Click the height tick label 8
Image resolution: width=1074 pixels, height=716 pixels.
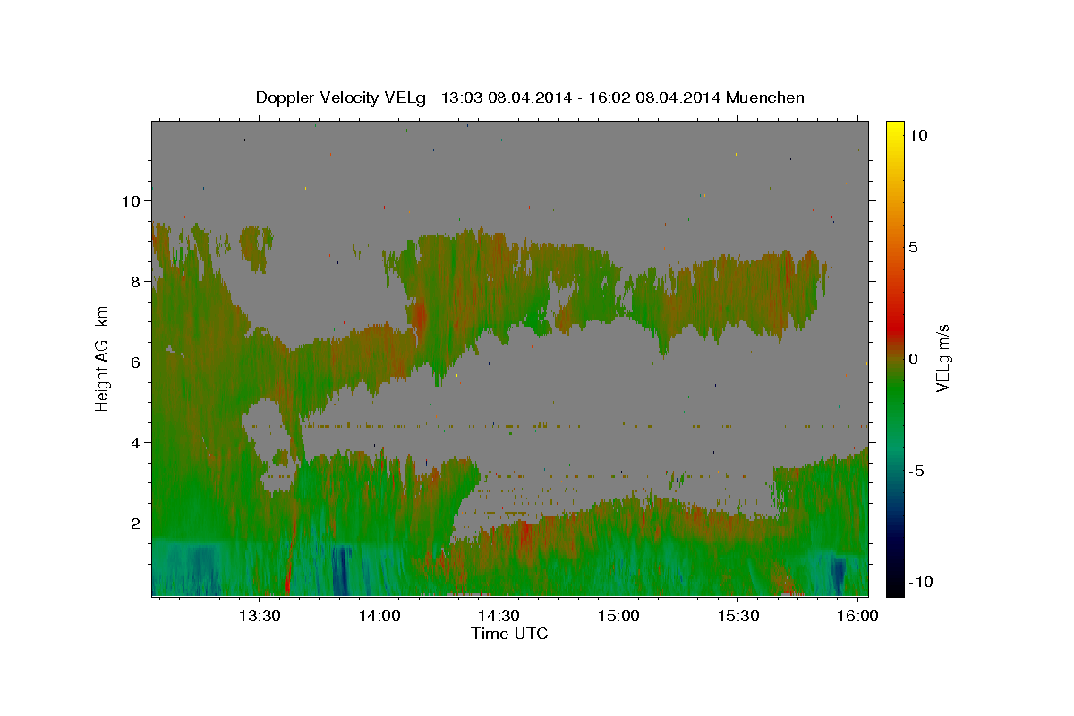pyautogui.click(x=137, y=282)
